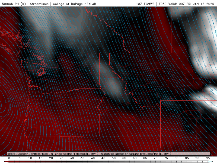
Task: Click the ECMWF copyright notice banner
Action: 109,153
